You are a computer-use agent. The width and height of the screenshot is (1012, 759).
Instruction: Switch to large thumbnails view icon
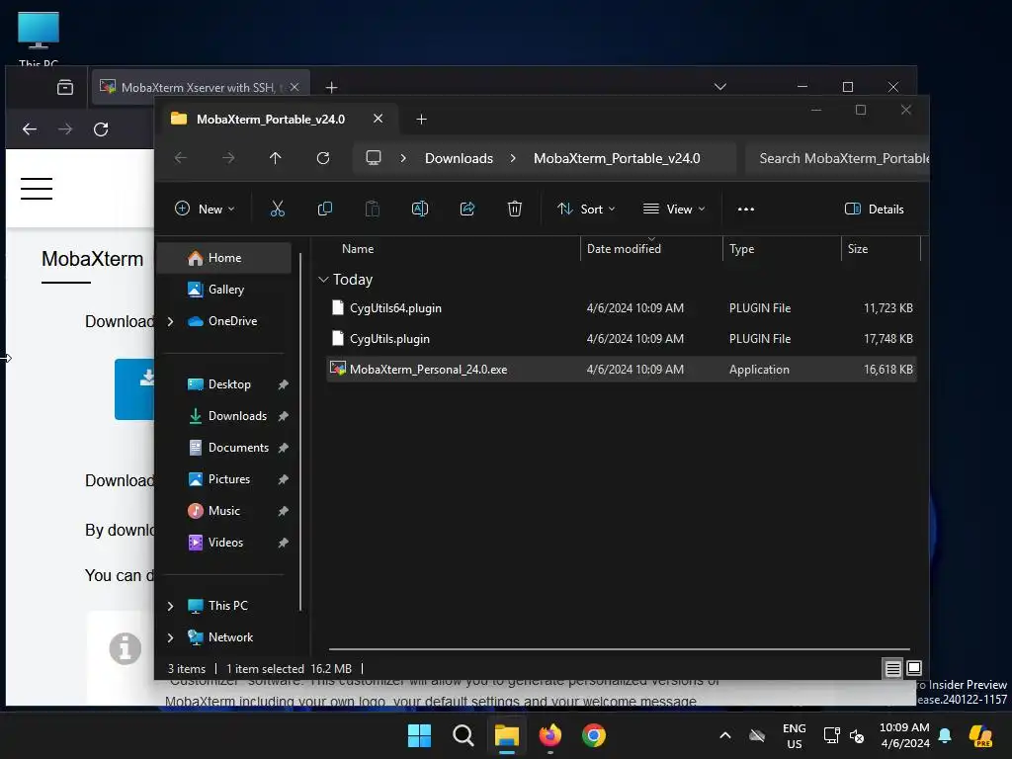click(x=914, y=668)
